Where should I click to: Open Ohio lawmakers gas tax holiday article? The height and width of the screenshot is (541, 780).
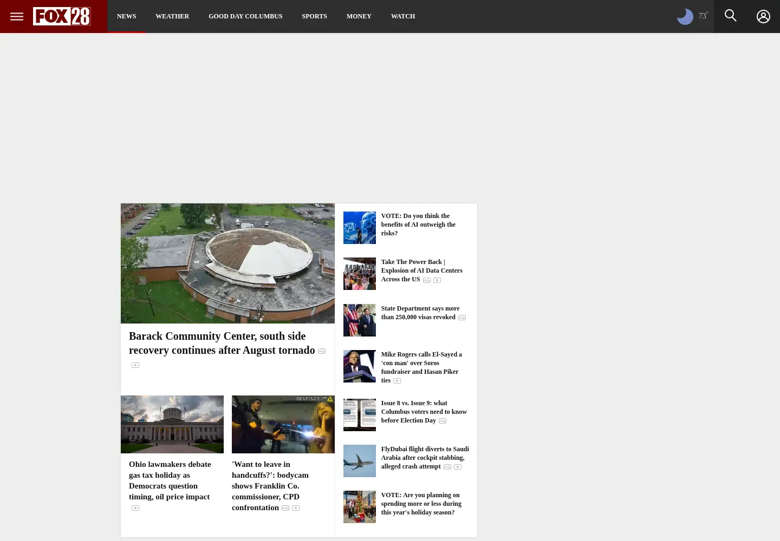[170, 480]
